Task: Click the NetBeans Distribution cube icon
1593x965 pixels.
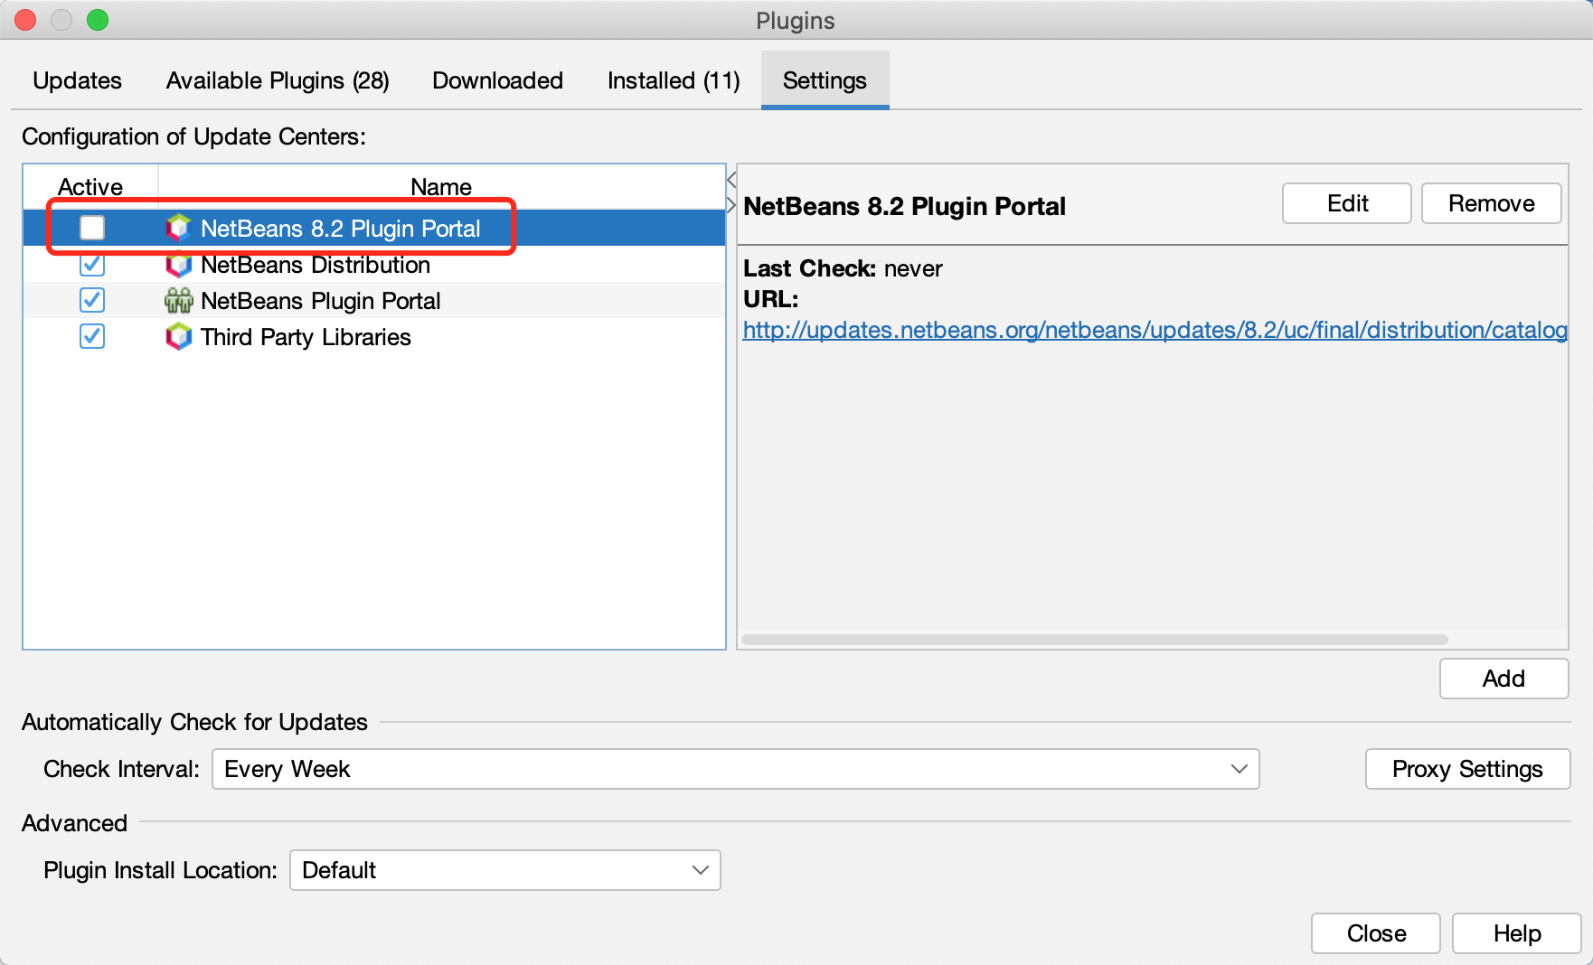Action: tap(178, 265)
